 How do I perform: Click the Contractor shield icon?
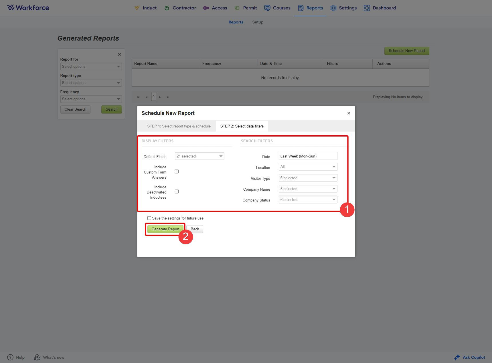coord(167,8)
